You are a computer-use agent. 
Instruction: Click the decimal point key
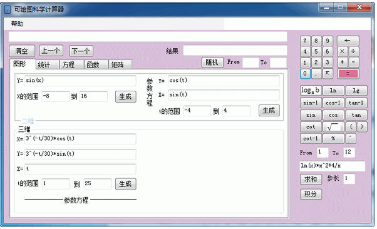point(316,73)
